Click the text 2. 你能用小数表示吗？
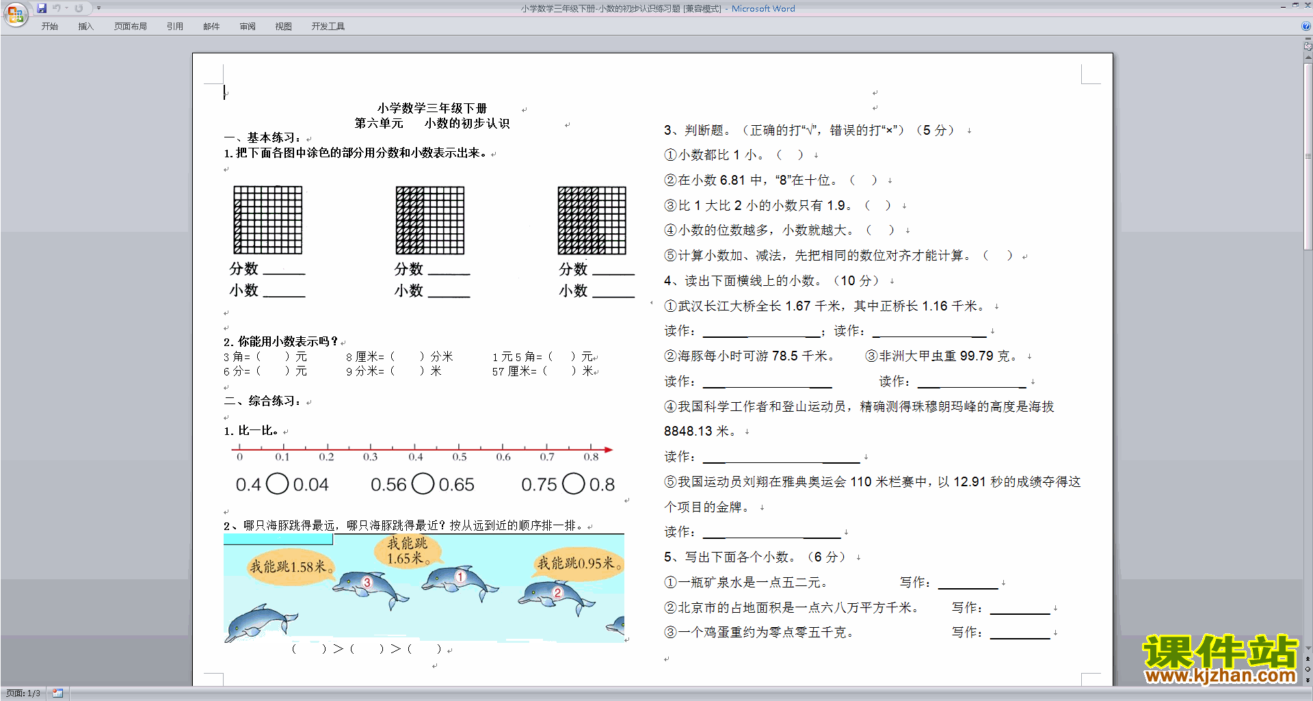 point(281,341)
